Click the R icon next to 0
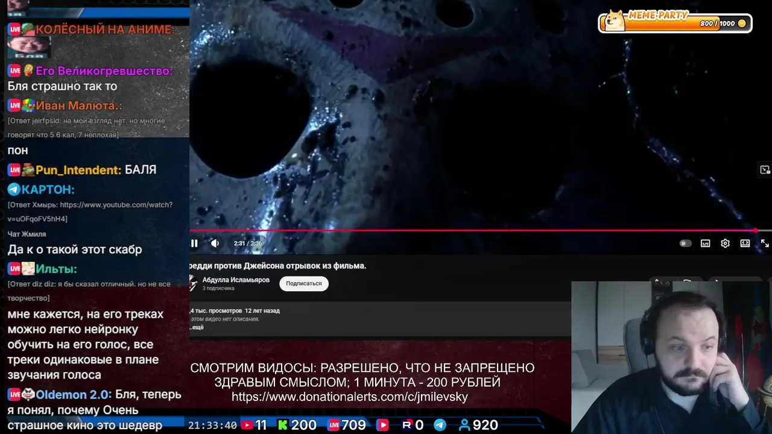Image resolution: width=772 pixels, height=434 pixels. click(x=407, y=425)
